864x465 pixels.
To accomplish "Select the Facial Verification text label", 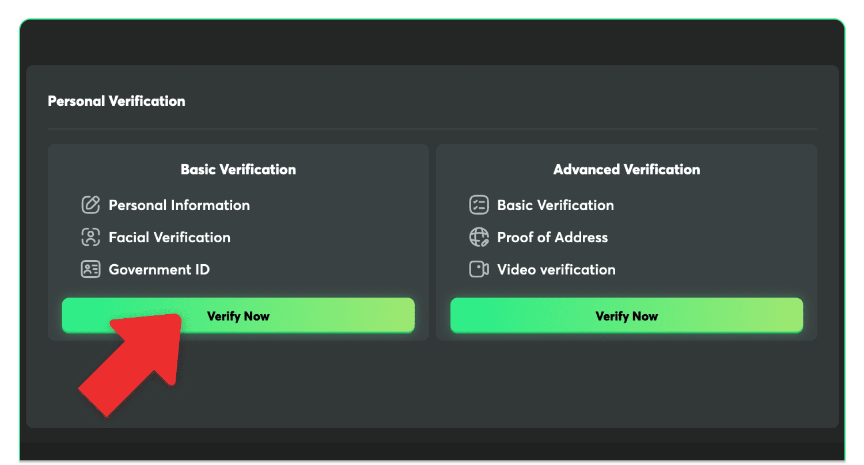I will tap(169, 238).
